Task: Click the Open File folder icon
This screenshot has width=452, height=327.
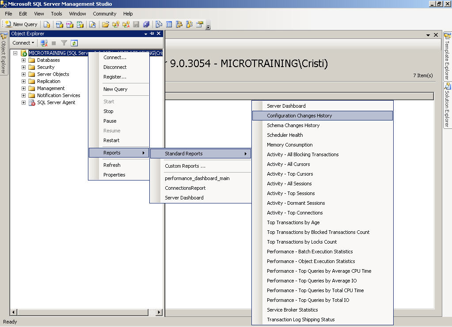Action: (x=106, y=24)
